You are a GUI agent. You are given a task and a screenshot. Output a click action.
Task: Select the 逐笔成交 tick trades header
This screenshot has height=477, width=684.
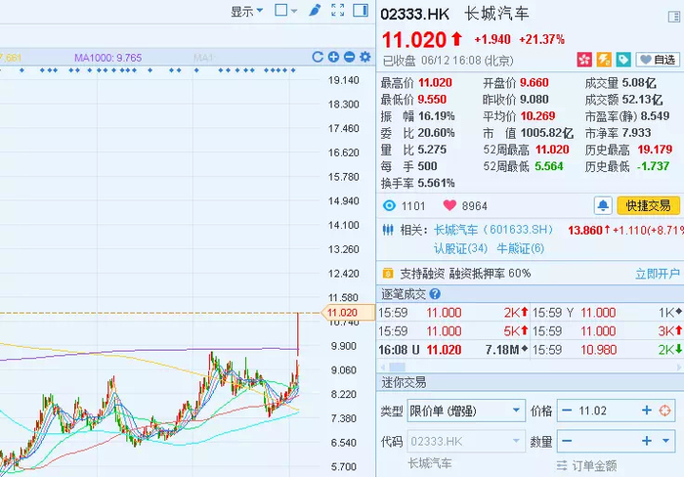404,294
